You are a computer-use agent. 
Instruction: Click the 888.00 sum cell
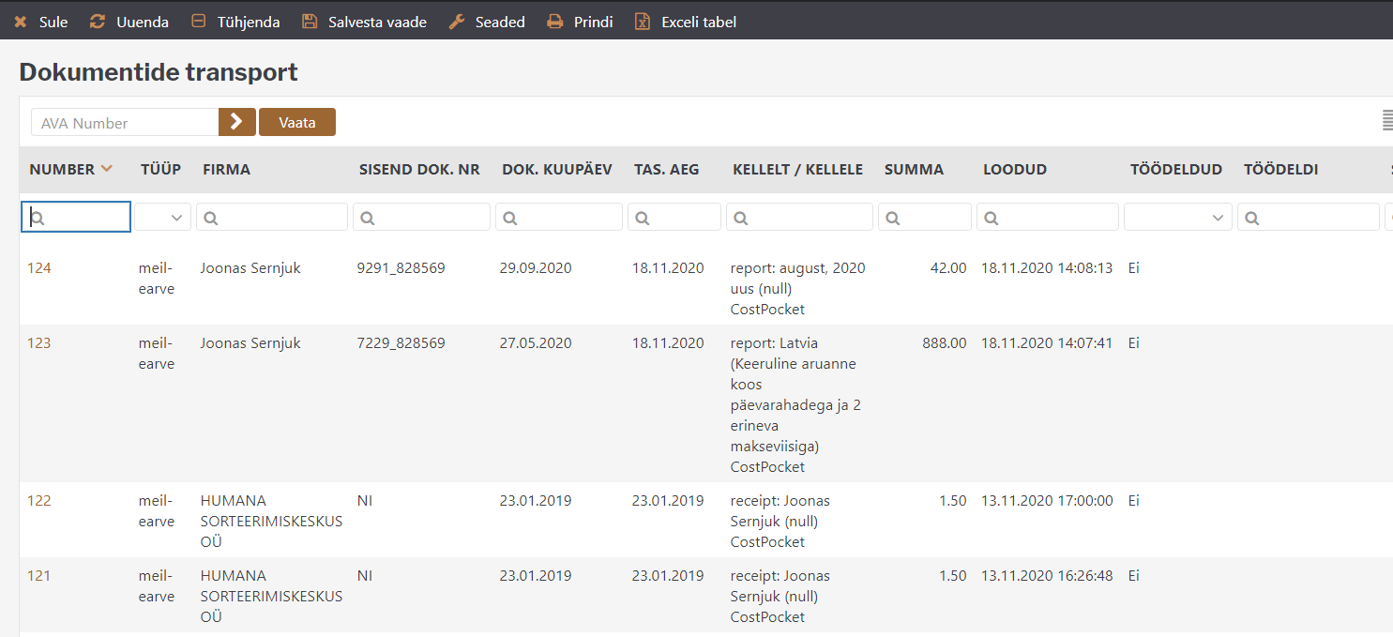point(945,343)
